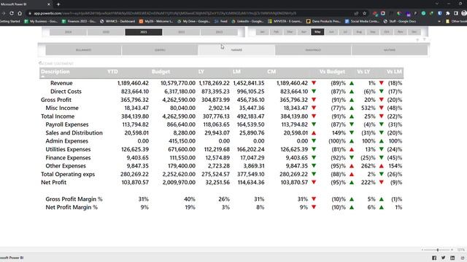The height and width of the screenshot is (262, 467).
Task: Open the browser side panel icon
Action: coord(455,13)
